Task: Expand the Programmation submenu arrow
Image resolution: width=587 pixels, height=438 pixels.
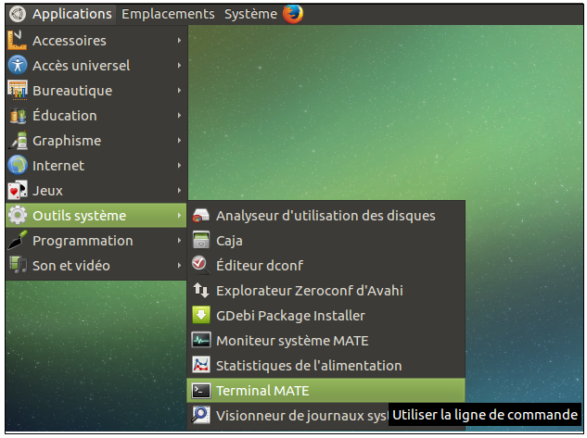Action: pyautogui.click(x=180, y=241)
